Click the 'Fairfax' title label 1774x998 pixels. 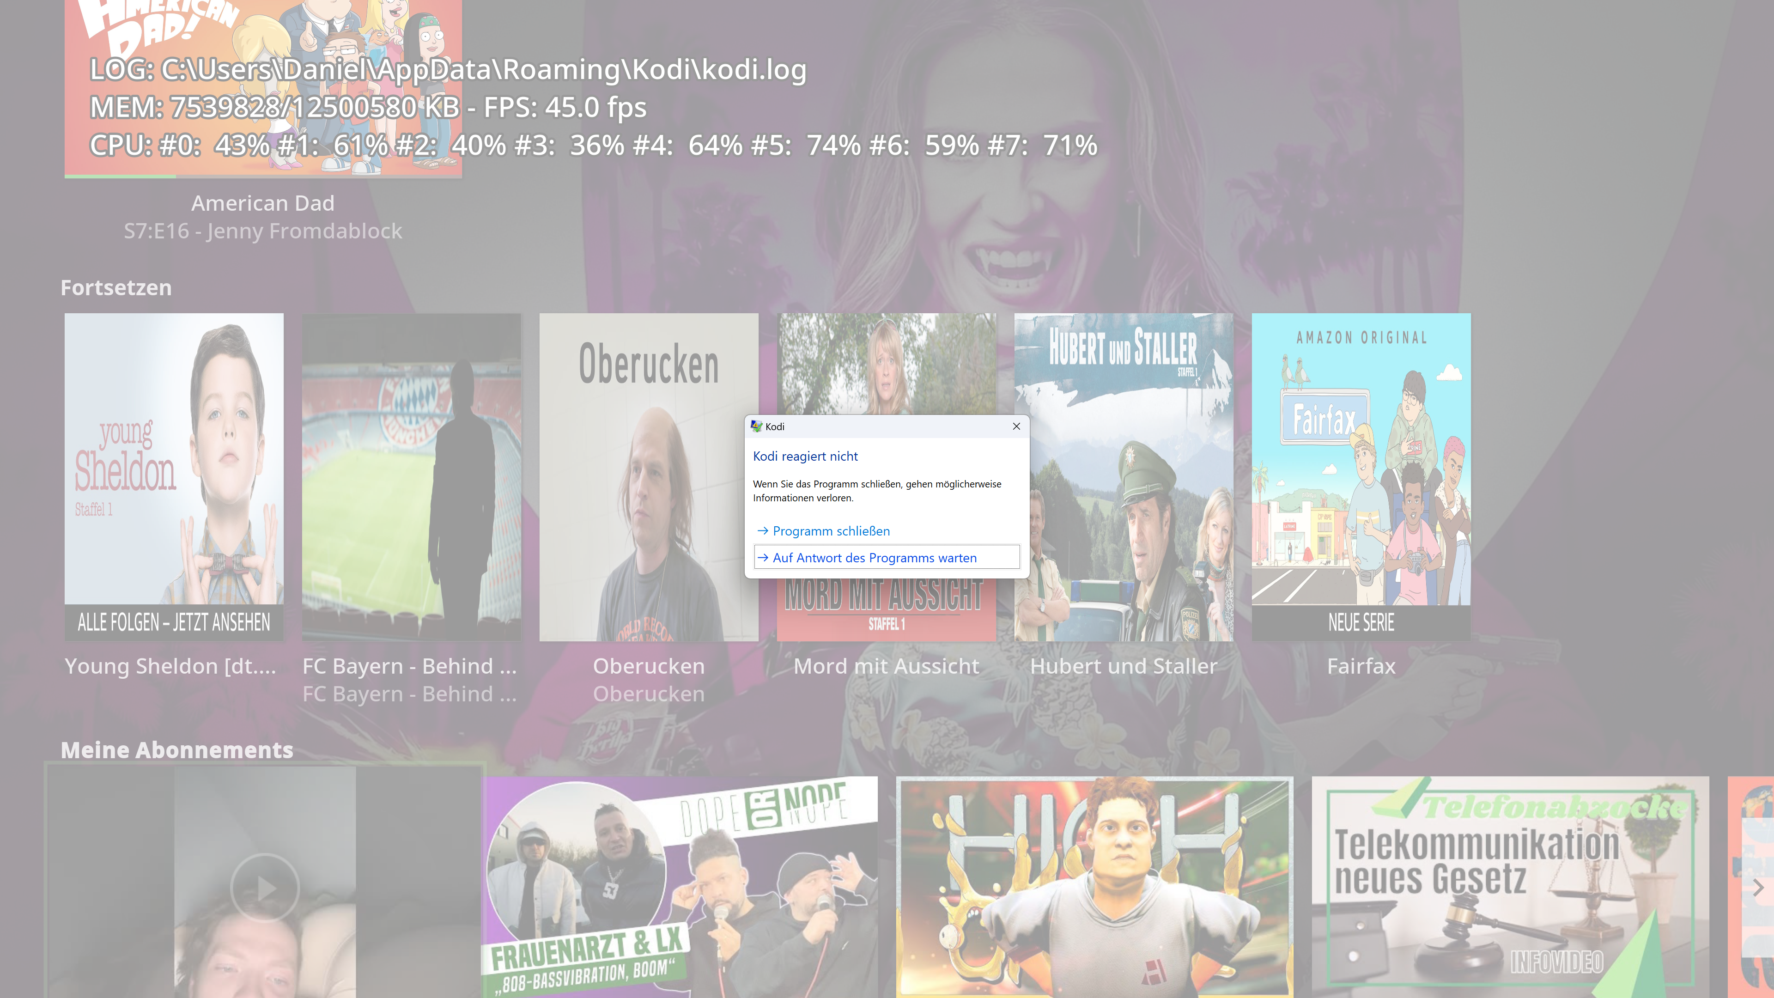point(1361,667)
